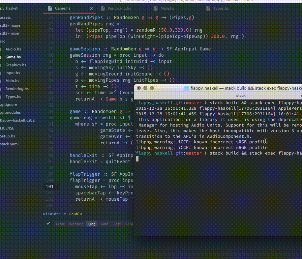Viewport: 302px width, 259px height.
Task: Click the gameSession function name on line 79
Action: [x=85, y=49]
